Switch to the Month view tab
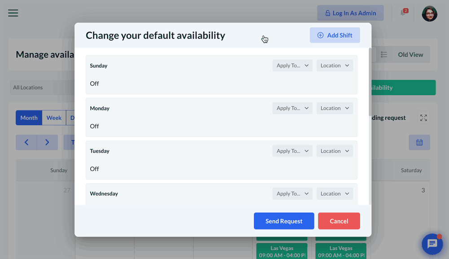This screenshot has height=259, width=449. 29,118
